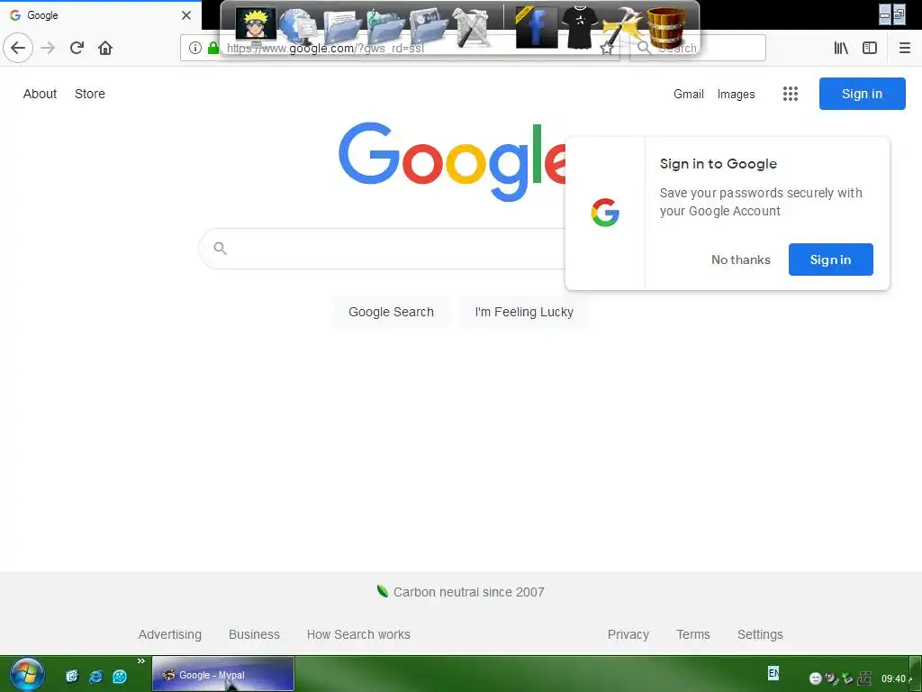Click Sign in within the popup card

tap(830, 259)
